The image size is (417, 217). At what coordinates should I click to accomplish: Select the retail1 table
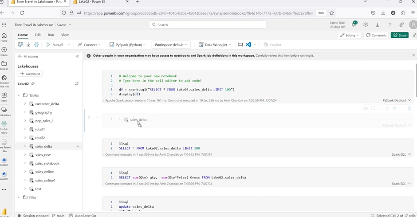pyautogui.click(x=40, y=129)
